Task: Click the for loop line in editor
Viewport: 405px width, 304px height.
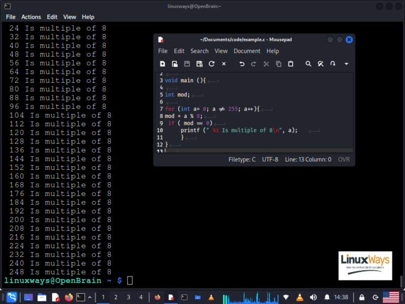Action: pos(212,109)
